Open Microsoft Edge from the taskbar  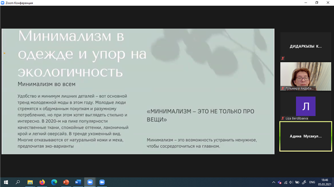(54, 182)
